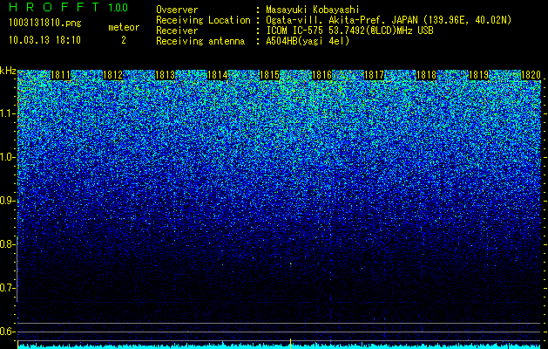Click the 1815 time marker

click(x=269, y=75)
